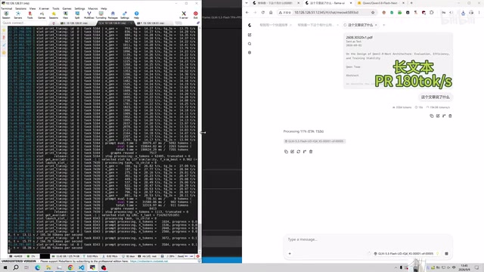Open the new chat icon in llama-ui sidebar
Image resolution: width=484 pixels, height=272 pixels.
(250, 35)
